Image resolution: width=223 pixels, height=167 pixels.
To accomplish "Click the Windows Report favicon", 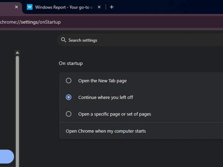I will pyautogui.click(x=30, y=7).
